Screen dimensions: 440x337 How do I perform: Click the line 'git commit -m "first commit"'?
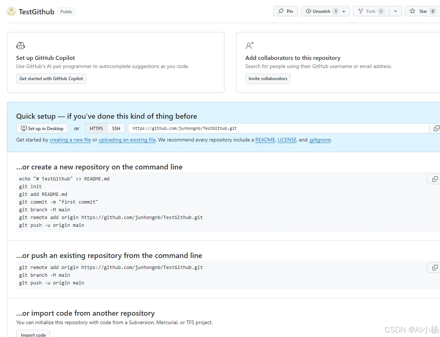59,202
